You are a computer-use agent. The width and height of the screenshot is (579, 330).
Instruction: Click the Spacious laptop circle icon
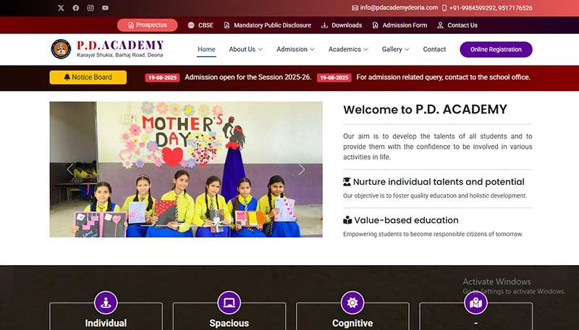pos(229,302)
